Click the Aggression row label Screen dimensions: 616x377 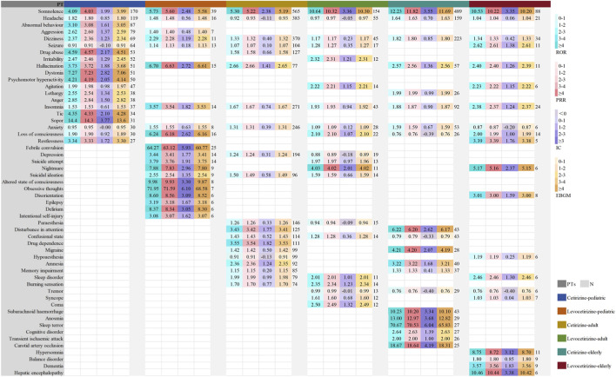(x=52, y=32)
